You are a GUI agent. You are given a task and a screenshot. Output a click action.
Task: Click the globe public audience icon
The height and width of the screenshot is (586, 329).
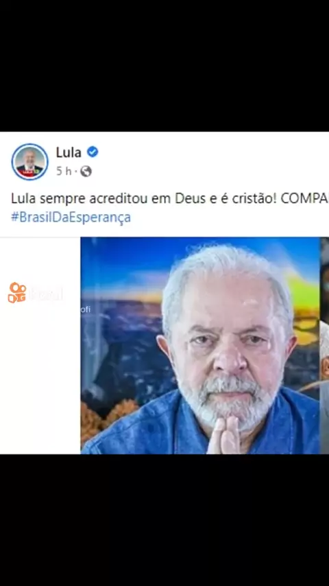coord(86,172)
